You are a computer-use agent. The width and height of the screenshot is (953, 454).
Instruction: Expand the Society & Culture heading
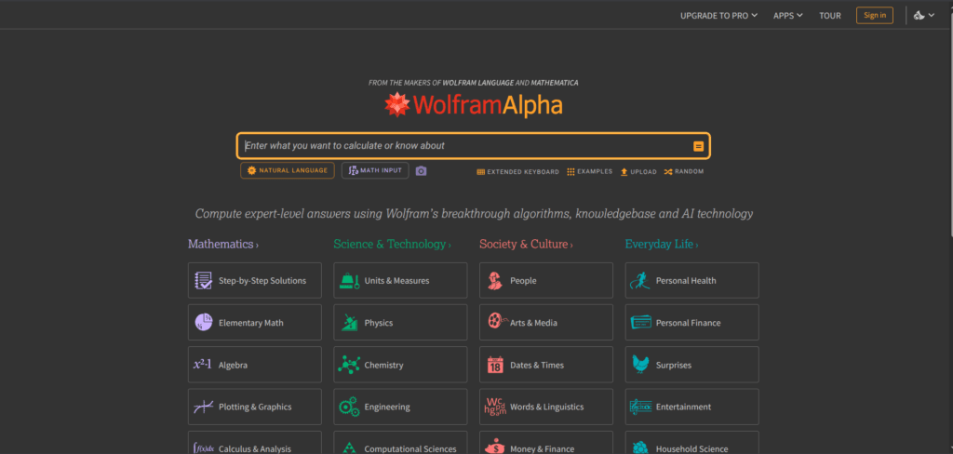tap(526, 245)
